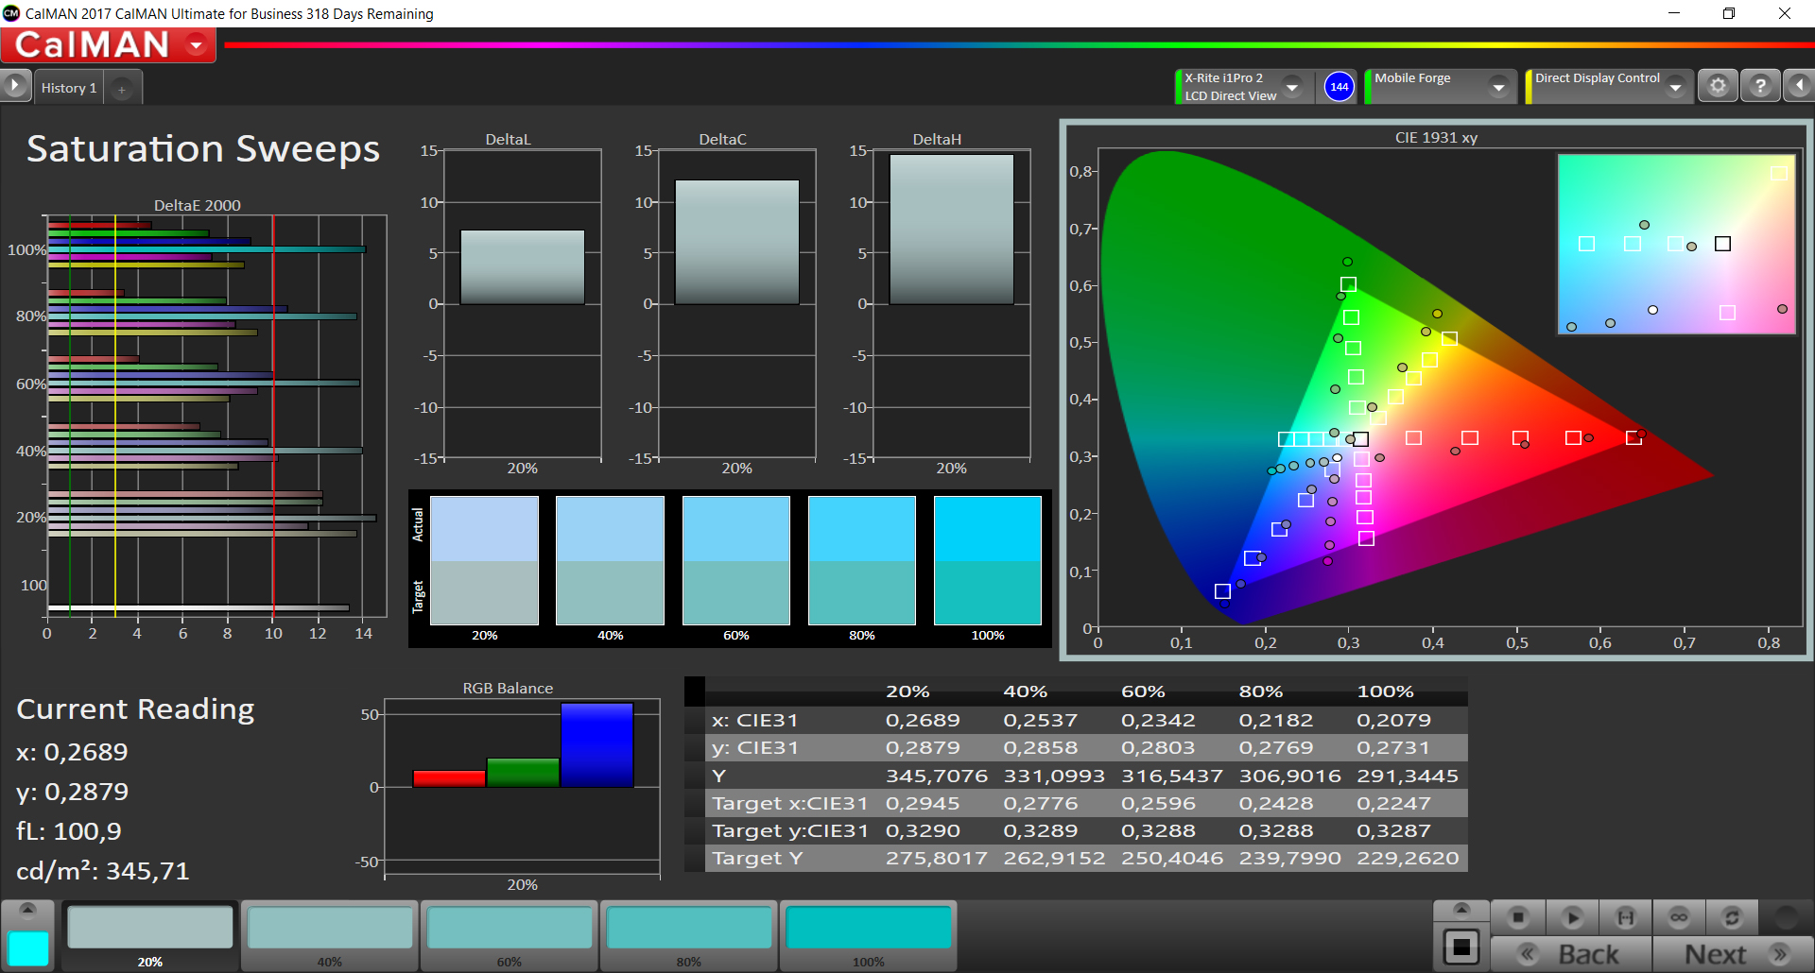Click the Back button
1815x973 pixels.
(1571, 954)
